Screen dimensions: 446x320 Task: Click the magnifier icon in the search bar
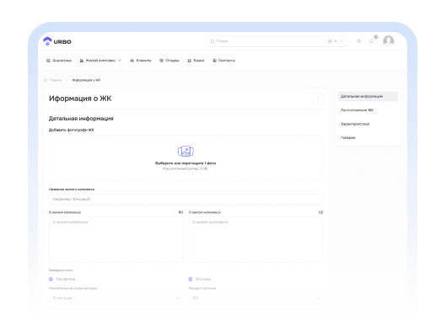click(x=212, y=41)
